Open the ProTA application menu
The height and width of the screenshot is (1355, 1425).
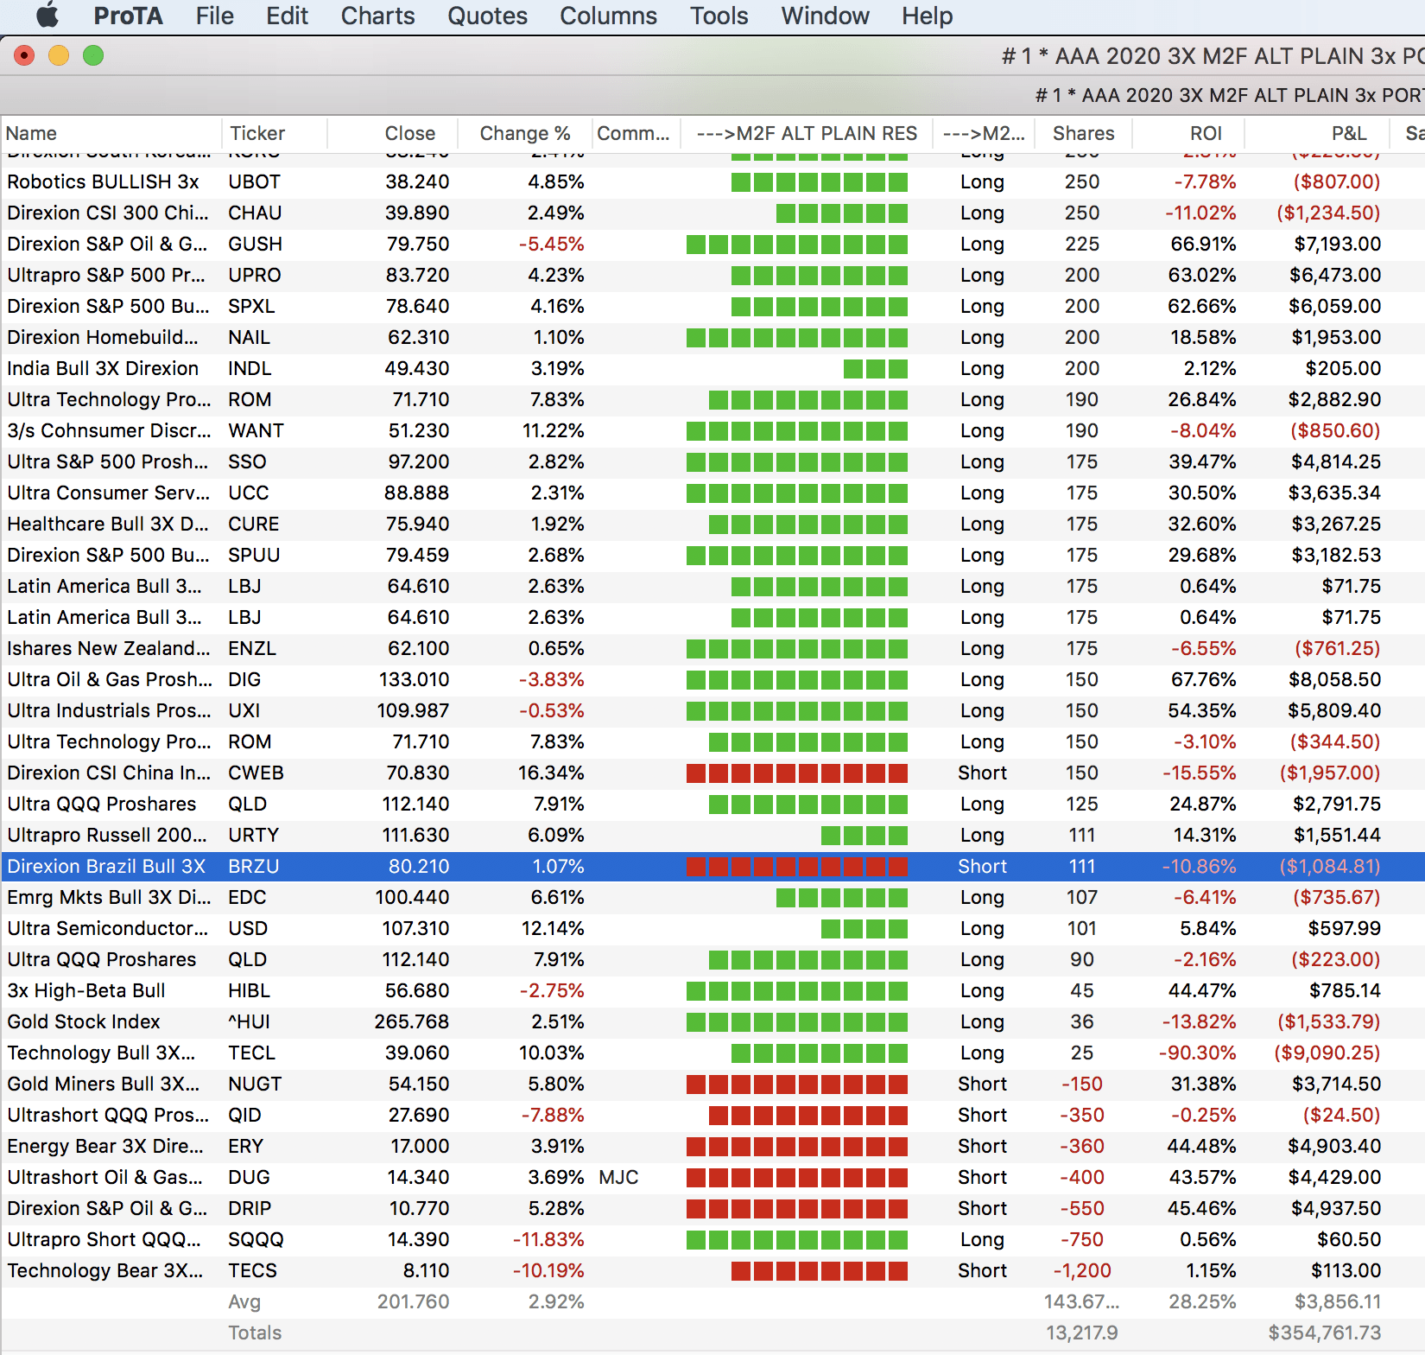point(128,16)
